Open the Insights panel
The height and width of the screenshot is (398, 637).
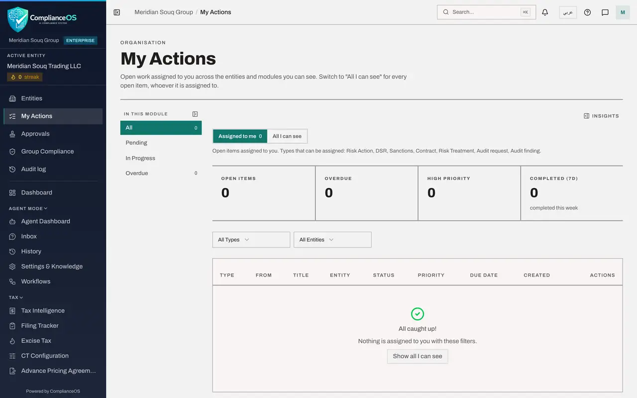601,116
